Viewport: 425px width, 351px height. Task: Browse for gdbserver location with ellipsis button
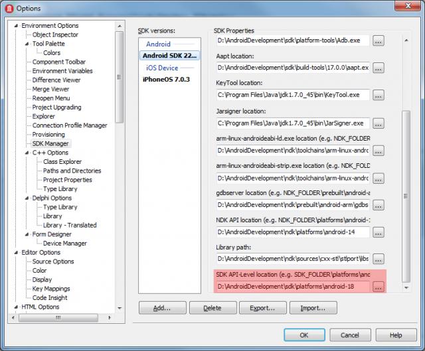click(x=379, y=205)
